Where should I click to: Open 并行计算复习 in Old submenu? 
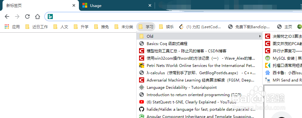click(x=282, y=51)
